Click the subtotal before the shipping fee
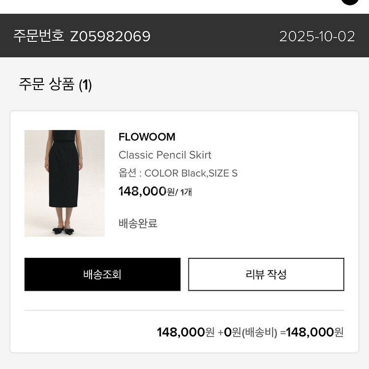This screenshot has width=369, height=369. 185,332
